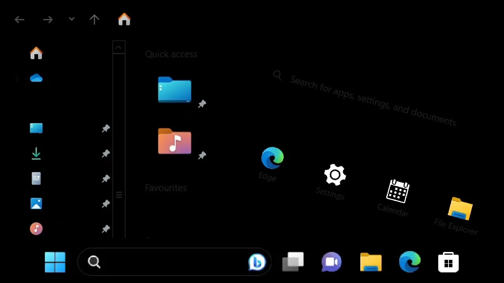Launch Microsoft Edge on the taskbar
This screenshot has height=283, width=504.
(410, 262)
